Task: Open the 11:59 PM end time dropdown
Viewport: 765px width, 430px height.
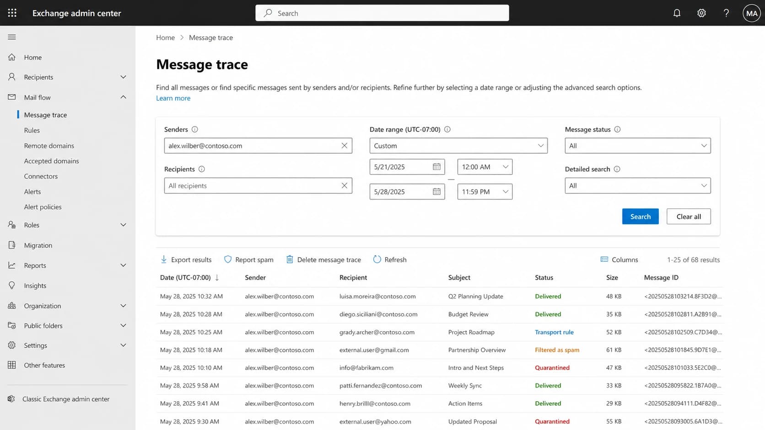Action: [x=485, y=191]
